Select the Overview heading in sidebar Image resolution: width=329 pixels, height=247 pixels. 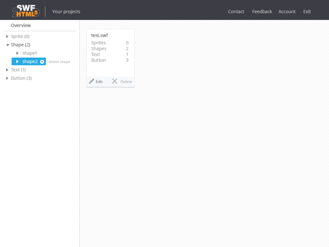(x=21, y=25)
